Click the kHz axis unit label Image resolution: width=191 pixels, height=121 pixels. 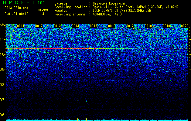(x=3, y=25)
